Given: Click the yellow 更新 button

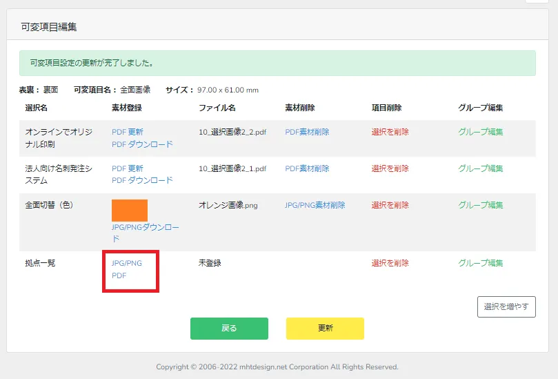Looking at the screenshot, I should 325,329.
